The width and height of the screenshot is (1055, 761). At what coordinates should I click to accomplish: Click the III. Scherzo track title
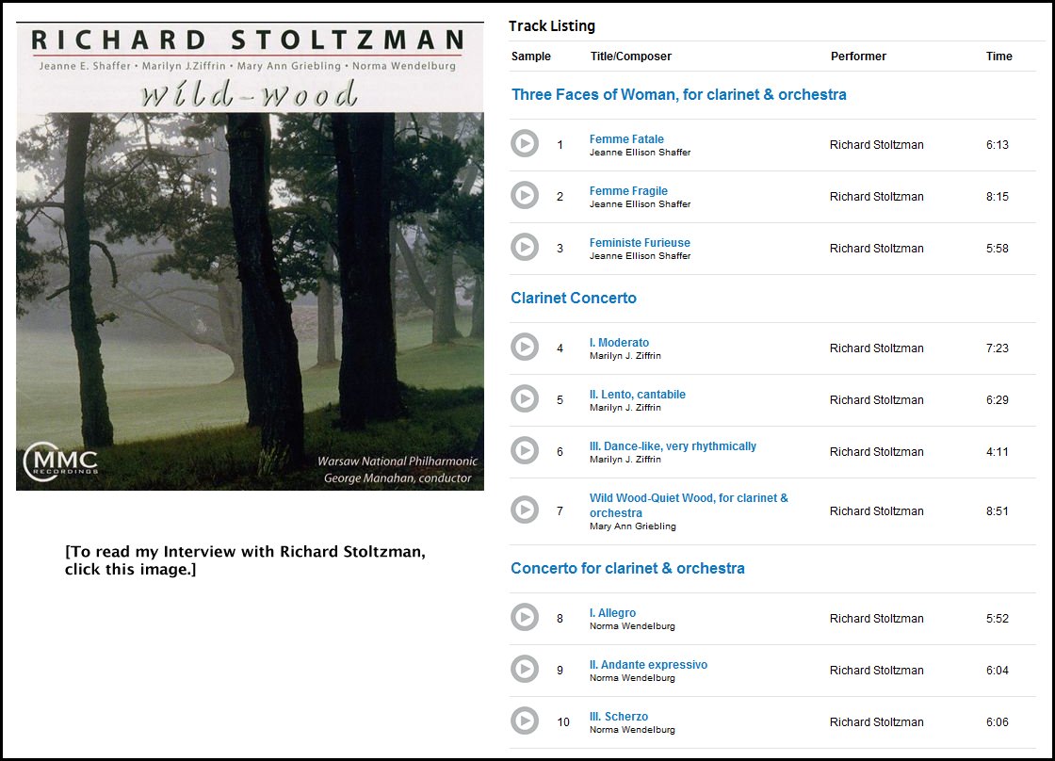619,717
